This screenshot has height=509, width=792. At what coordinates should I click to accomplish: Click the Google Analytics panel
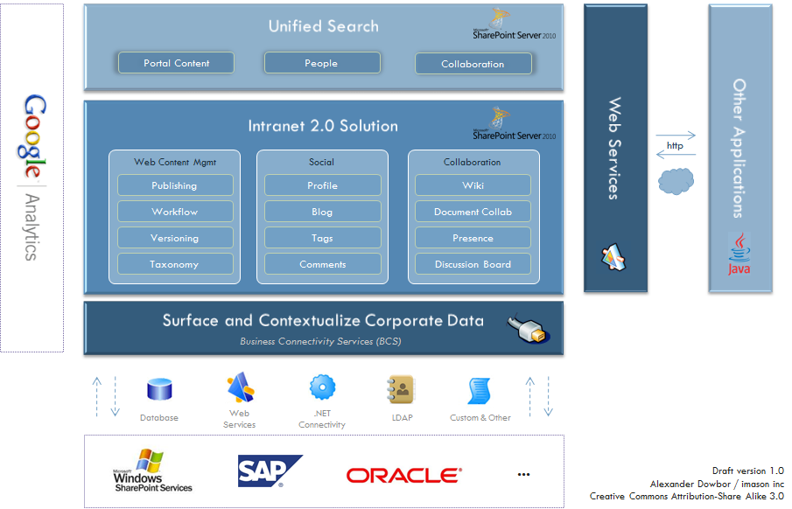pyautogui.click(x=32, y=178)
